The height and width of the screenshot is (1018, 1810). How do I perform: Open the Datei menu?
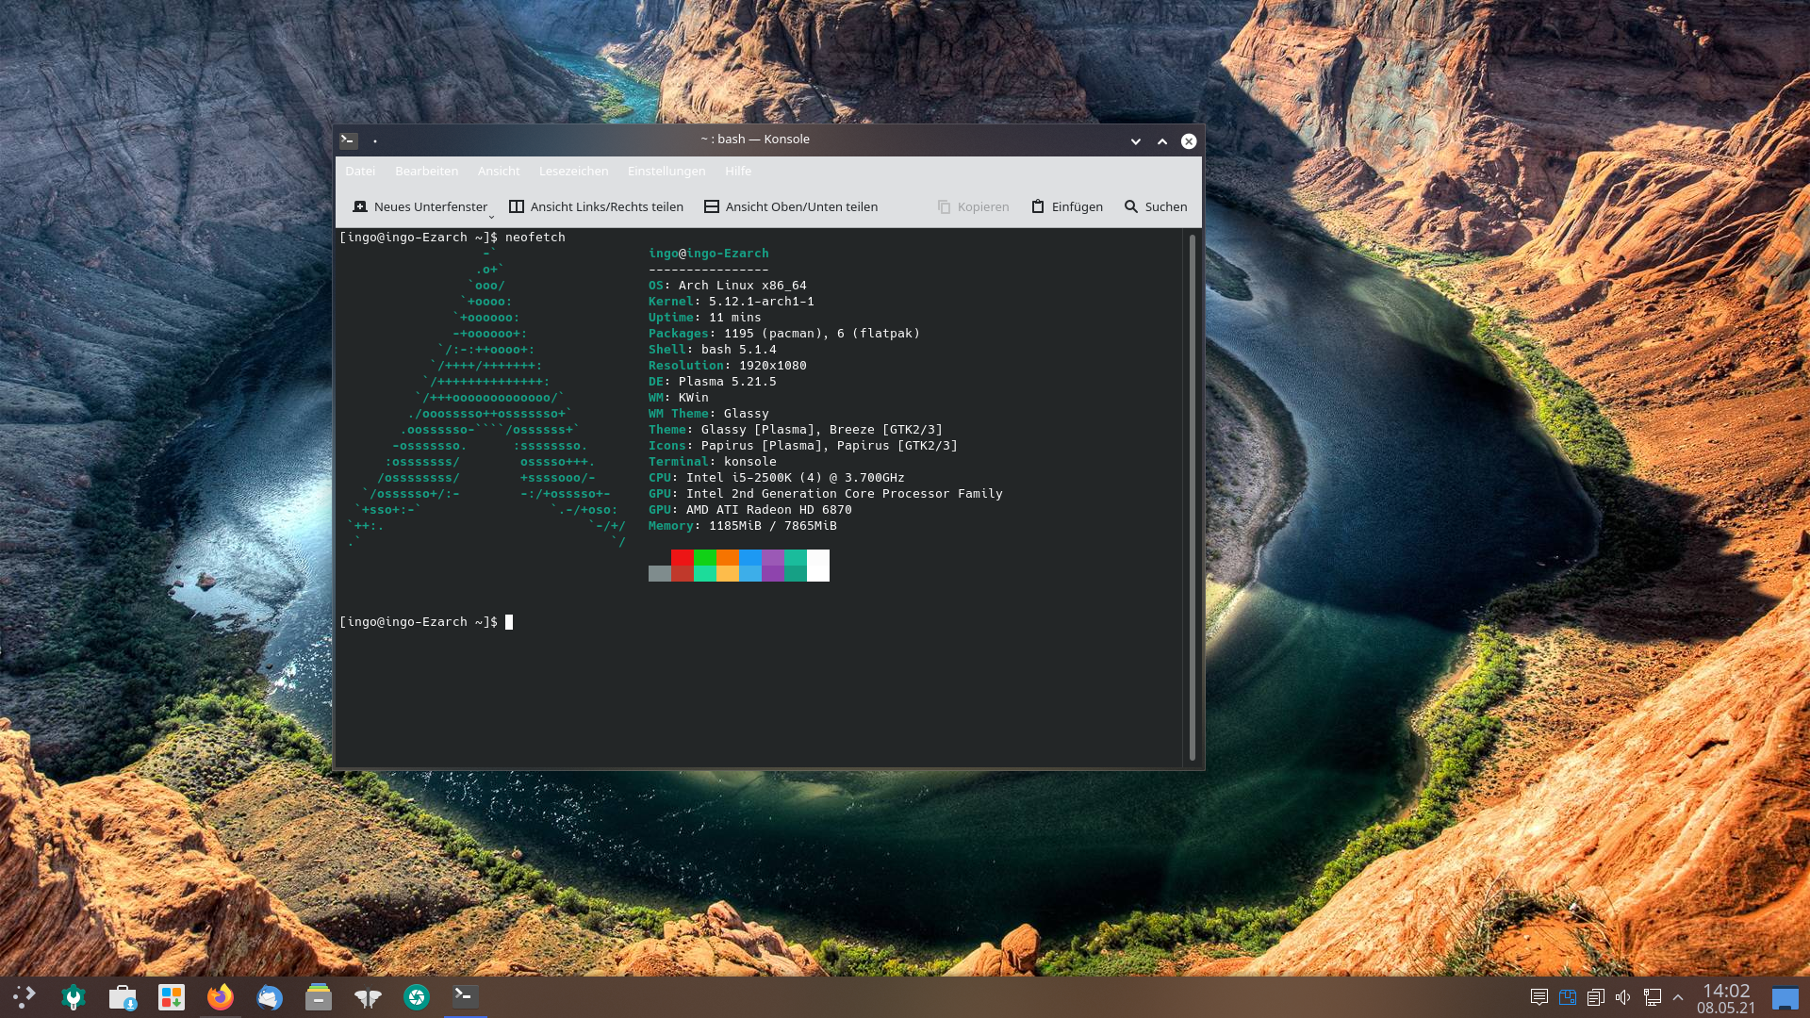coord(360,171)
